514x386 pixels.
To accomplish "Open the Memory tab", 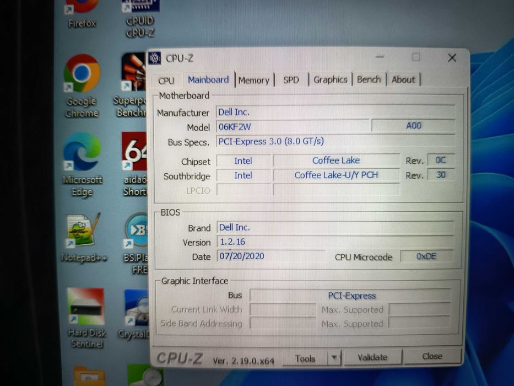I will pyautogui.click(x=254, y=81).
